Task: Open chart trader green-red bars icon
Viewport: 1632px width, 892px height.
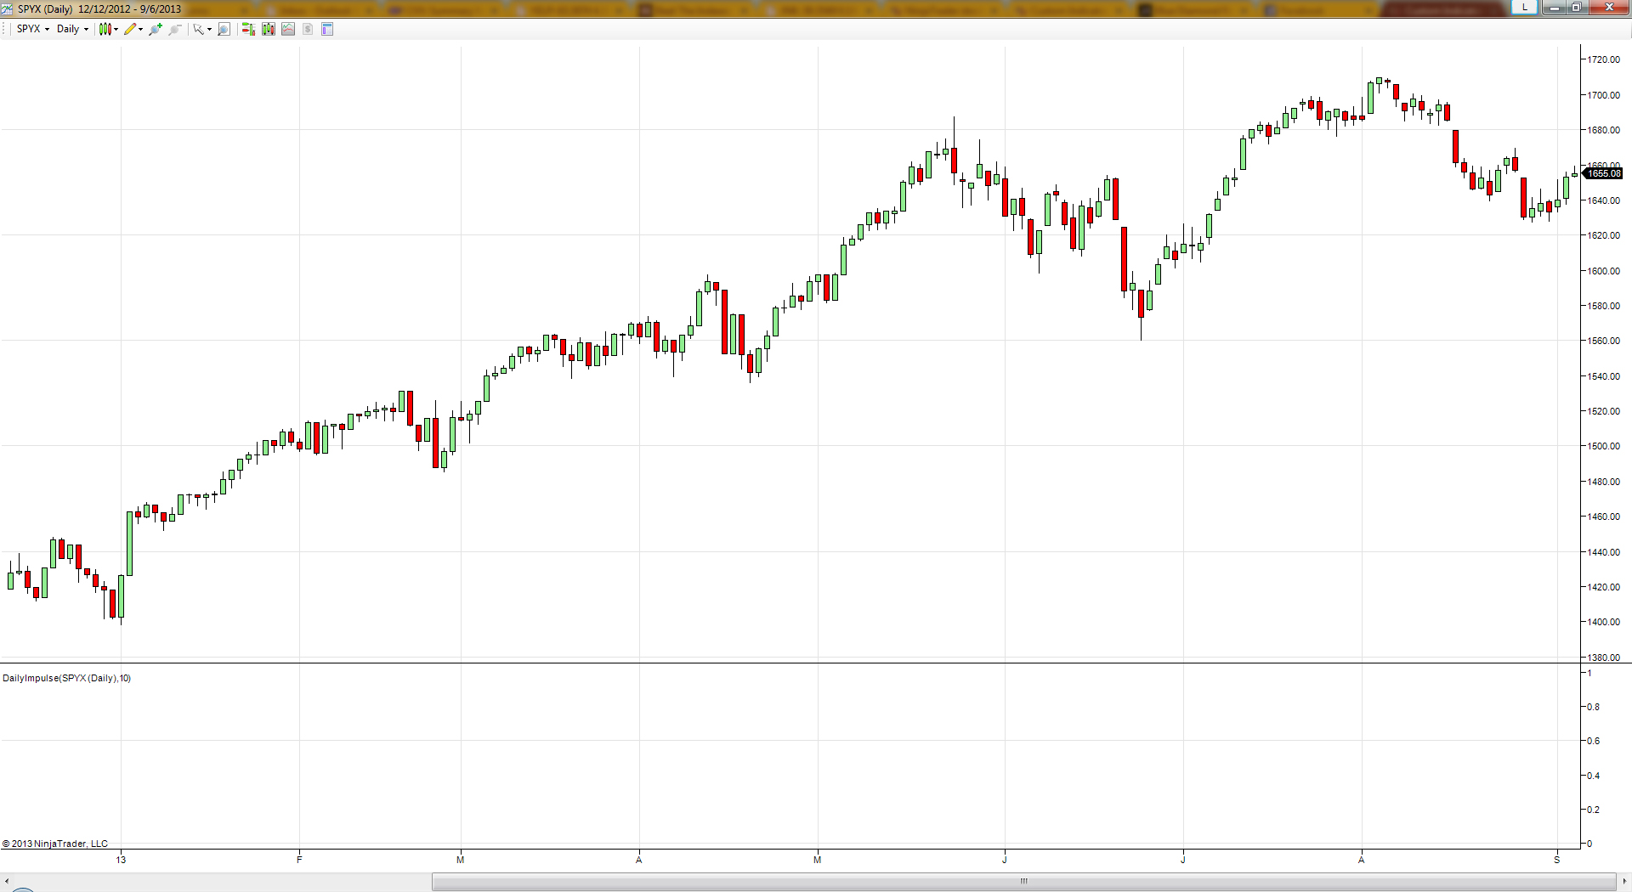Action: coord(248,29)
